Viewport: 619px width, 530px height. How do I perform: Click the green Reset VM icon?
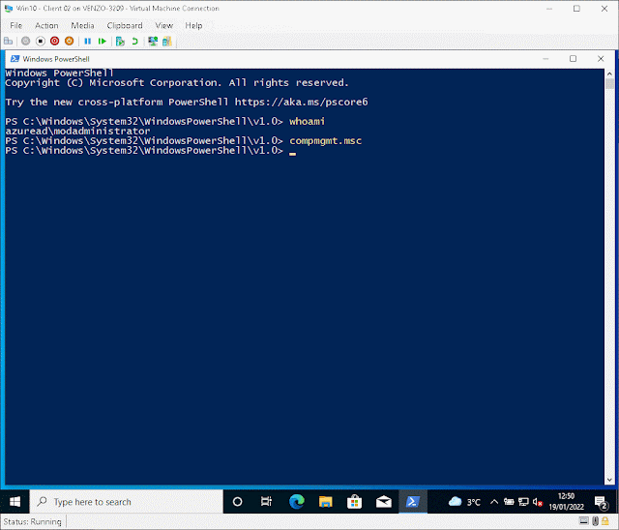pyautogui.click(x=103, y=41)
